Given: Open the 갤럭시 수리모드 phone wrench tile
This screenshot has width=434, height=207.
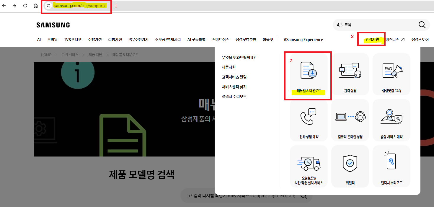Looking at the screenshot, I should (391, 167).
